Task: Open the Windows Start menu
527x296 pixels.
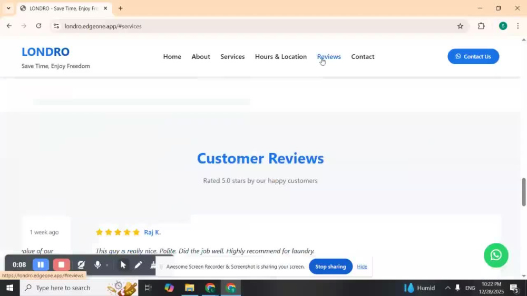Action: click(9, 288)
